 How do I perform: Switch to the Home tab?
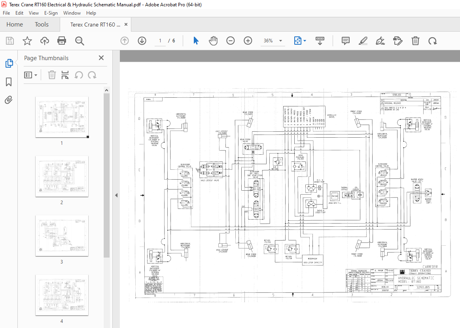click(15, 25)
